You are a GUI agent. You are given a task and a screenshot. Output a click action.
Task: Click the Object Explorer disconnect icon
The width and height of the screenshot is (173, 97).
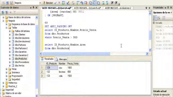coord(7,12)
